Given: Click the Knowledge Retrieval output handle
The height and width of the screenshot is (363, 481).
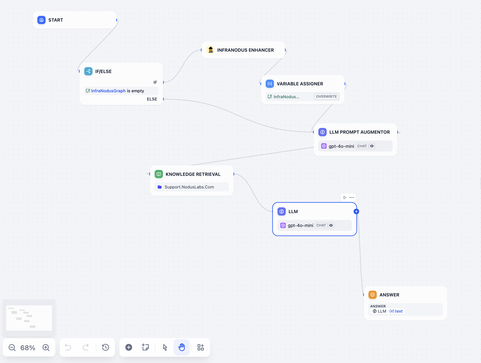Looking at the screenshot, I should pyautogui.click(x=234, y=174).
